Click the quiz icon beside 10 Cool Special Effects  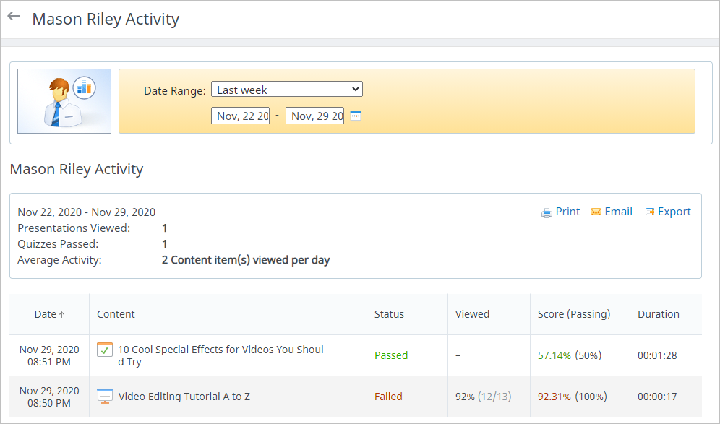[x=105, y=350]
